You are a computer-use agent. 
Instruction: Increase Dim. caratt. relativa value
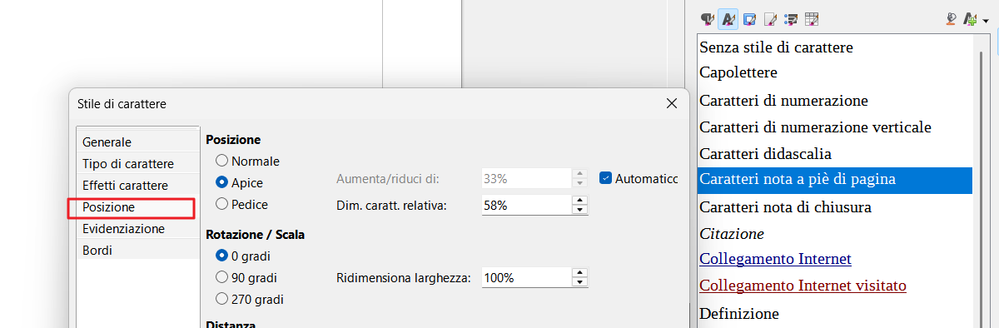click(580, 199)
